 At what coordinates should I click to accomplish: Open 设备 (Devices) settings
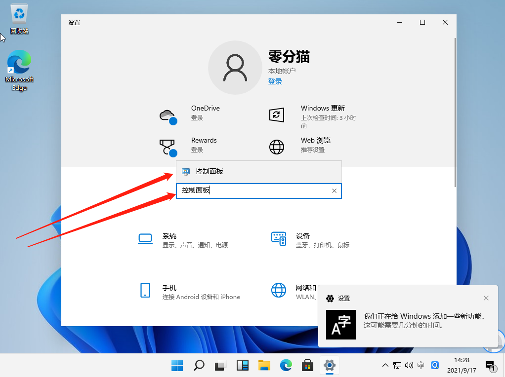click(x=304, y=239)
